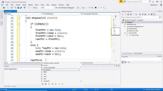Click the Undo arrow icon
Viewport: 163px width, 91px height.
[24, 8]
